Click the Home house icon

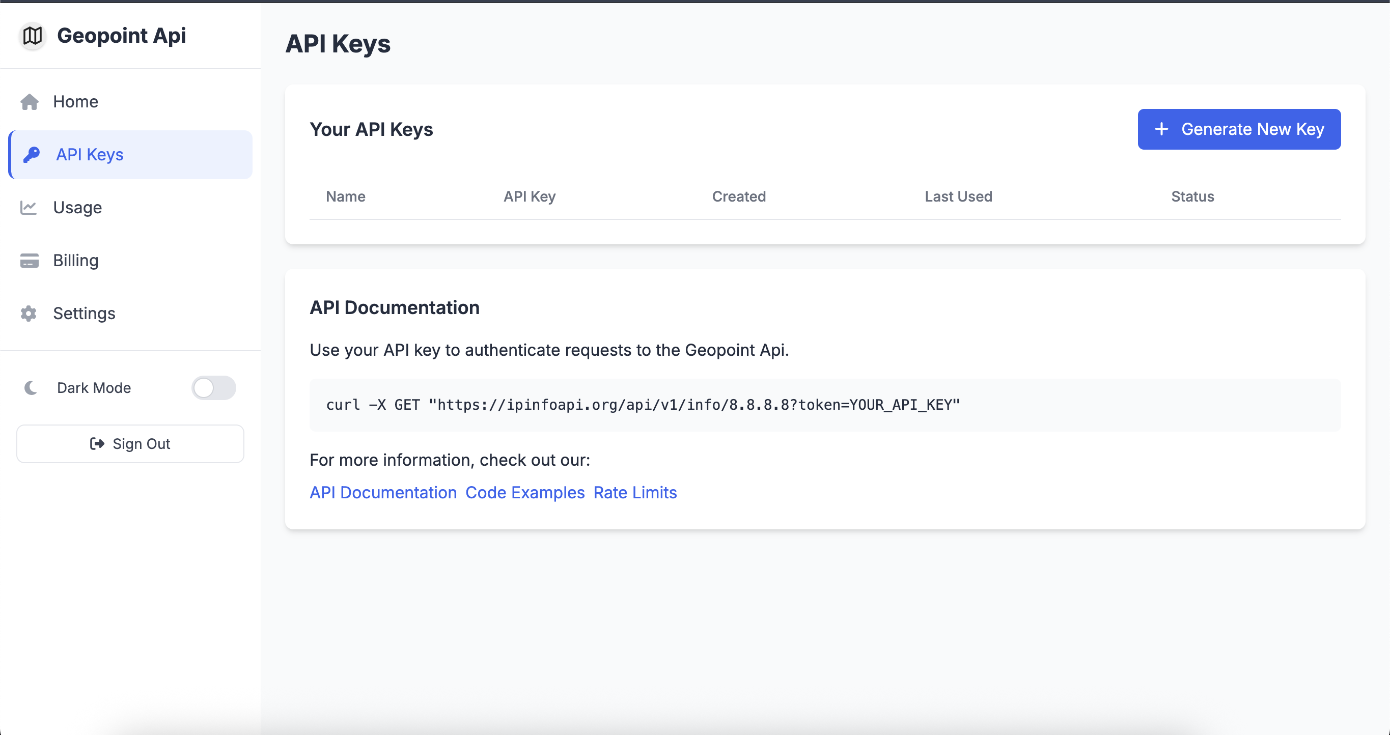pos(29,101)
